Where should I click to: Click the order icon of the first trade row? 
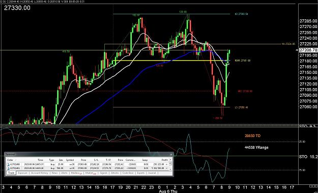coord(8,164)
